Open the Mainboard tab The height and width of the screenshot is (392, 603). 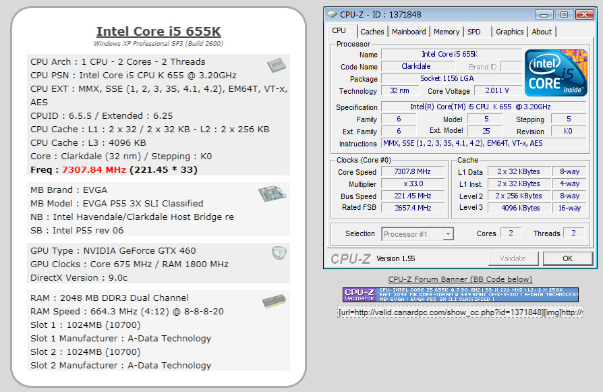coord(409,32)
